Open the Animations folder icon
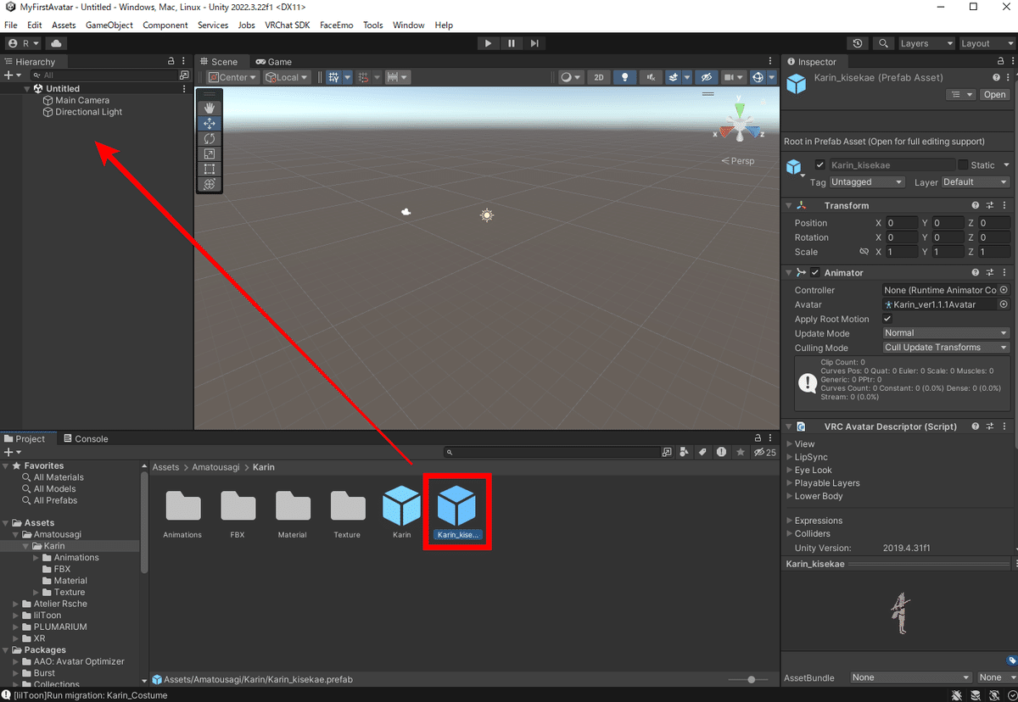Viewport: 1018px width, 702px height. pyautogui.click(x=182, y=505)
